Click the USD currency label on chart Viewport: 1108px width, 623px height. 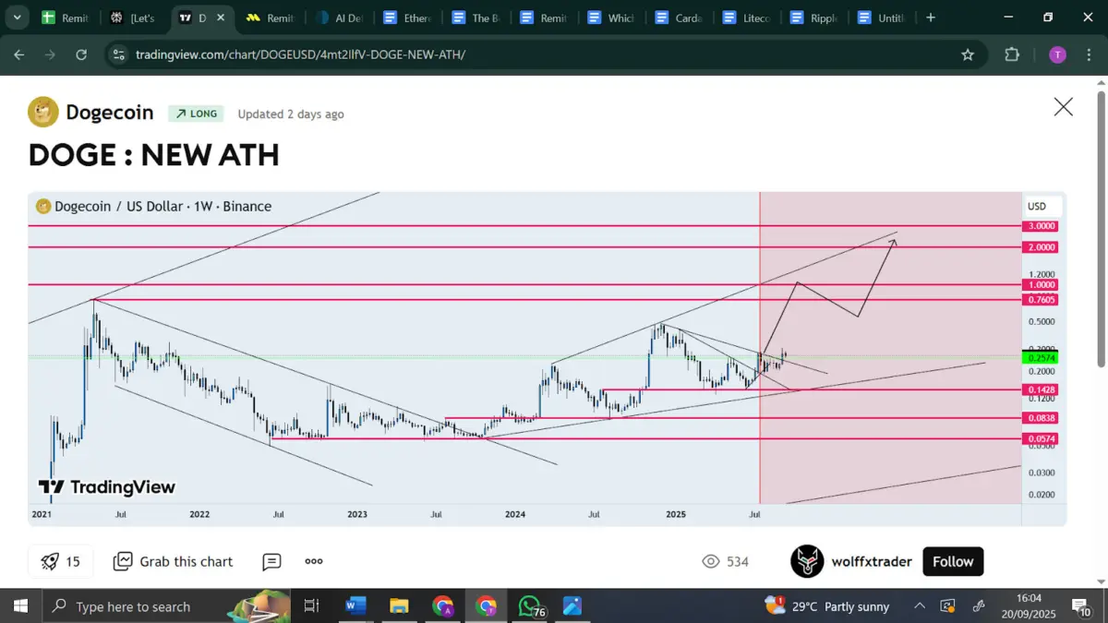[x=1043, y=206]
